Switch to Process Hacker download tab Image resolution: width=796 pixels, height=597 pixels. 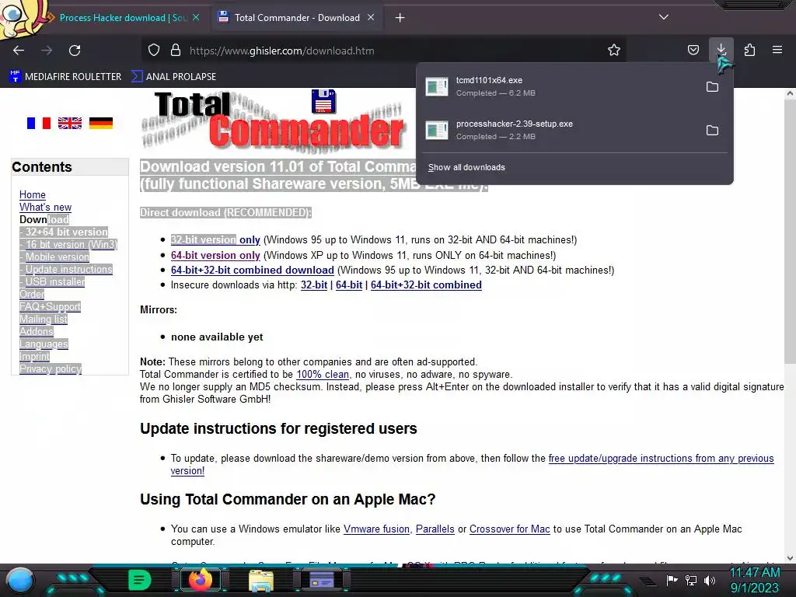point(123,18)
